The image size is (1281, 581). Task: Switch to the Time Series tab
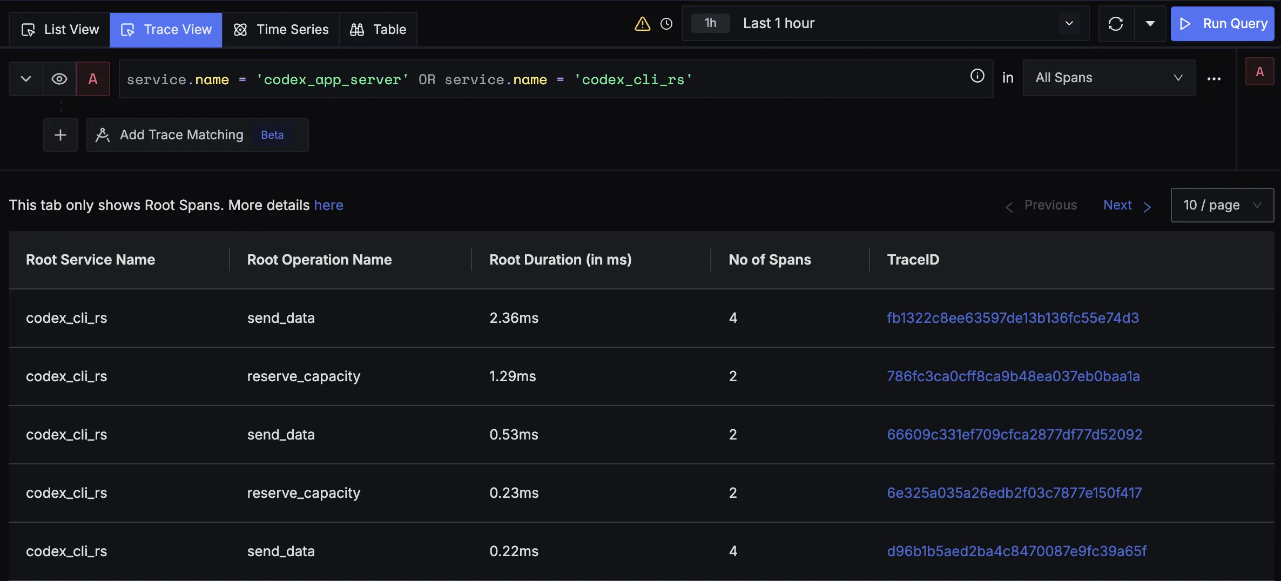coord(281,30)
